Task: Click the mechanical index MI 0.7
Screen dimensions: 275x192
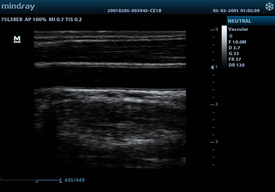Action: click(x=56, y=19)
